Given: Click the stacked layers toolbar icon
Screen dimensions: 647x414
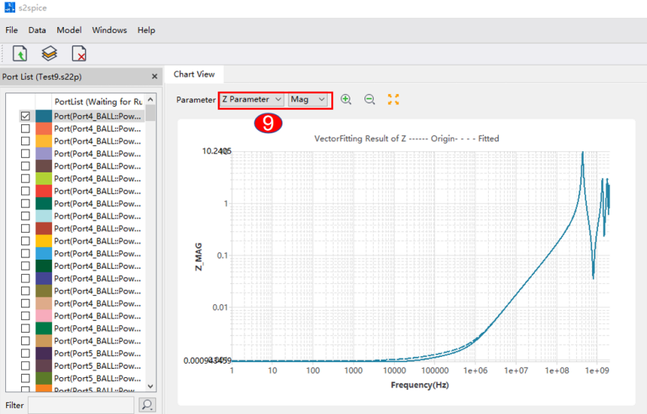Looking at the screenshot, I should click(49, 53).
